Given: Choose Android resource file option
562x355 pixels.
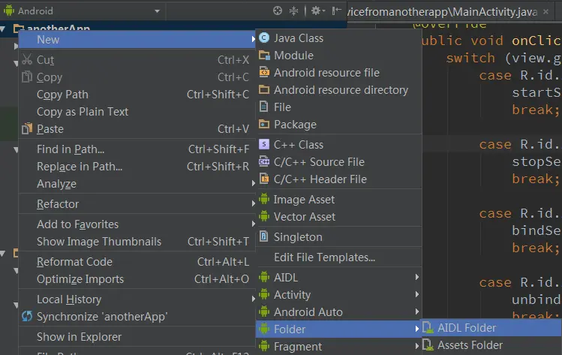Looking at the screenshot, I should [x=326, y=72].
